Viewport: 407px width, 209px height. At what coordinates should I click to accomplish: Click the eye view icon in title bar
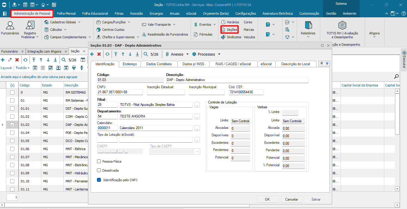pyautogui.click(x=25, y=5)
